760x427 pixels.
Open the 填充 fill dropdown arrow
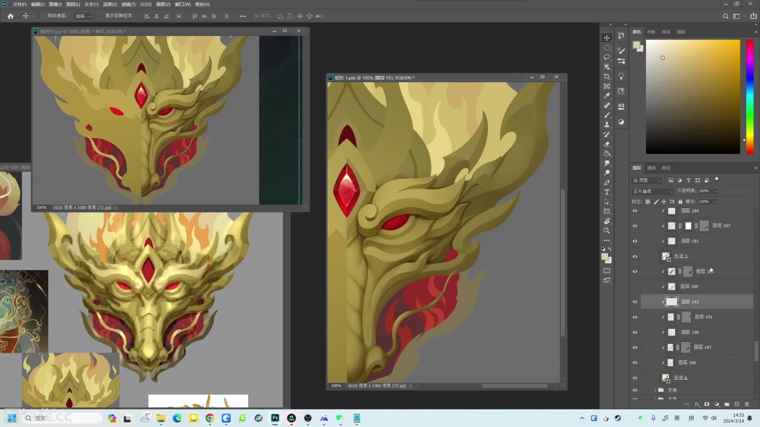point(715,202)
